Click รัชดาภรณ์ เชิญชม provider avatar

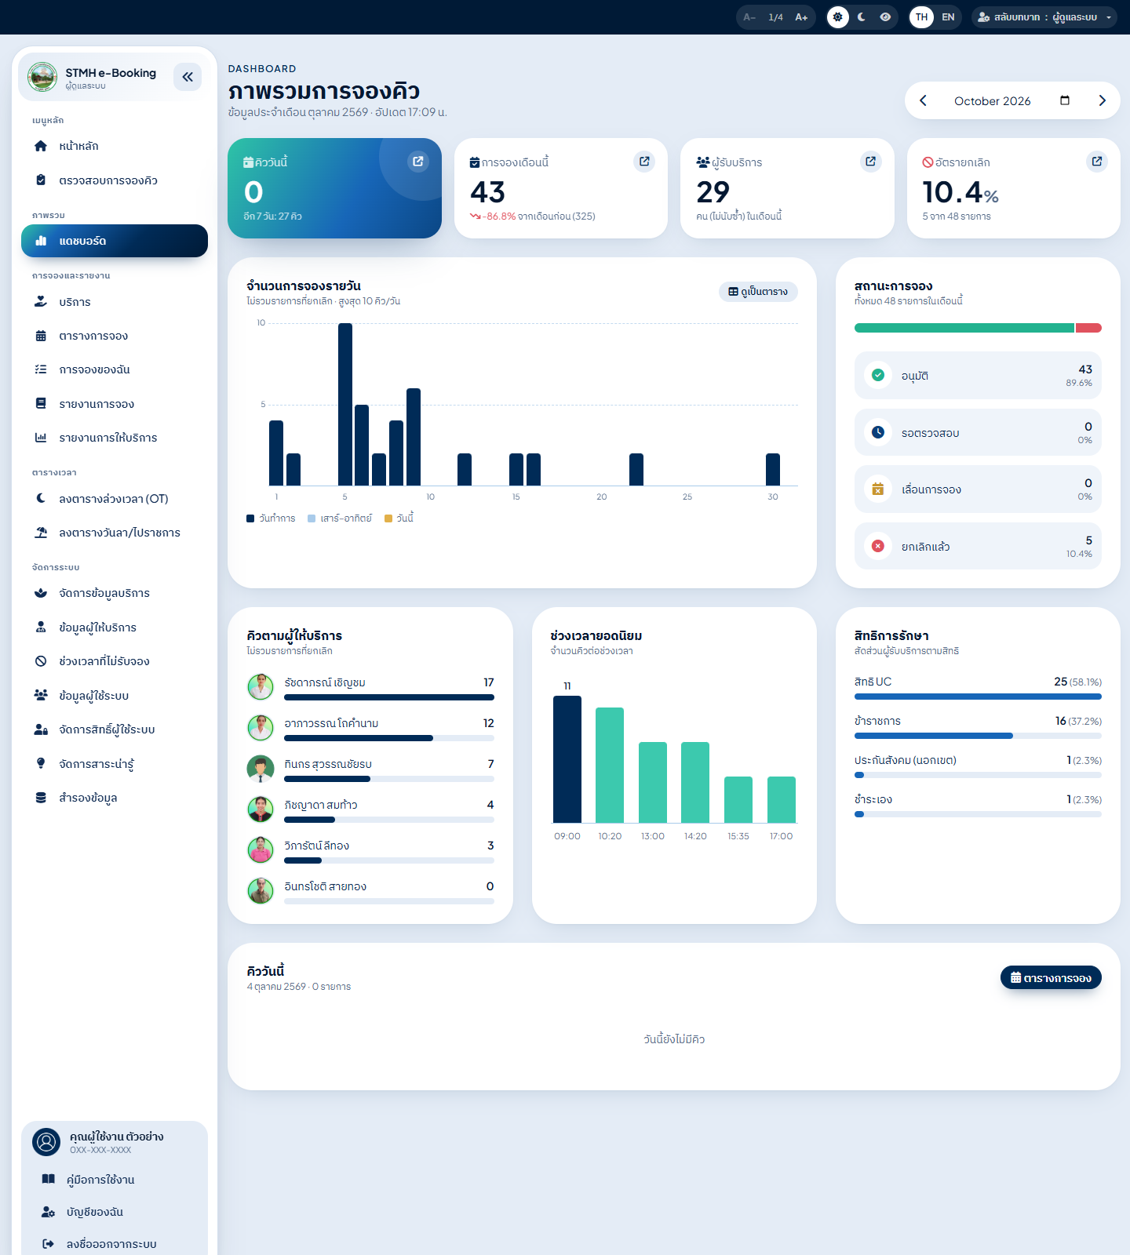pos(261,687)
